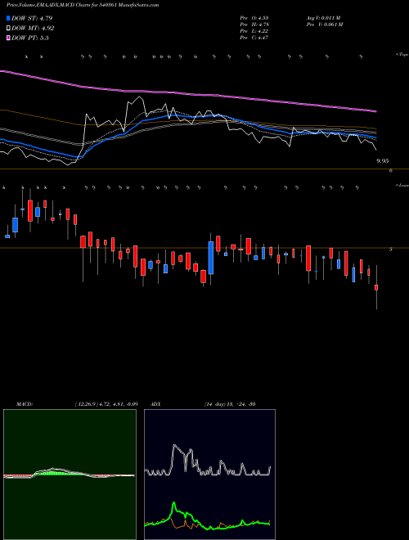Viewport: 409px width, 540px height.
Task: Click the ADX values '(14 day) 18, +24, -30'
Action: (x=230, y=404)
